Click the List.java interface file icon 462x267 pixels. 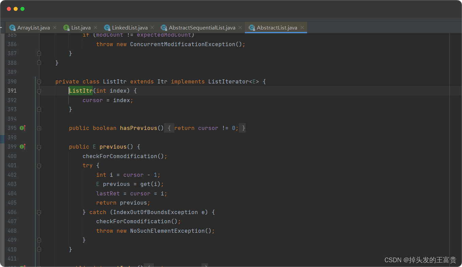point(66,28)
